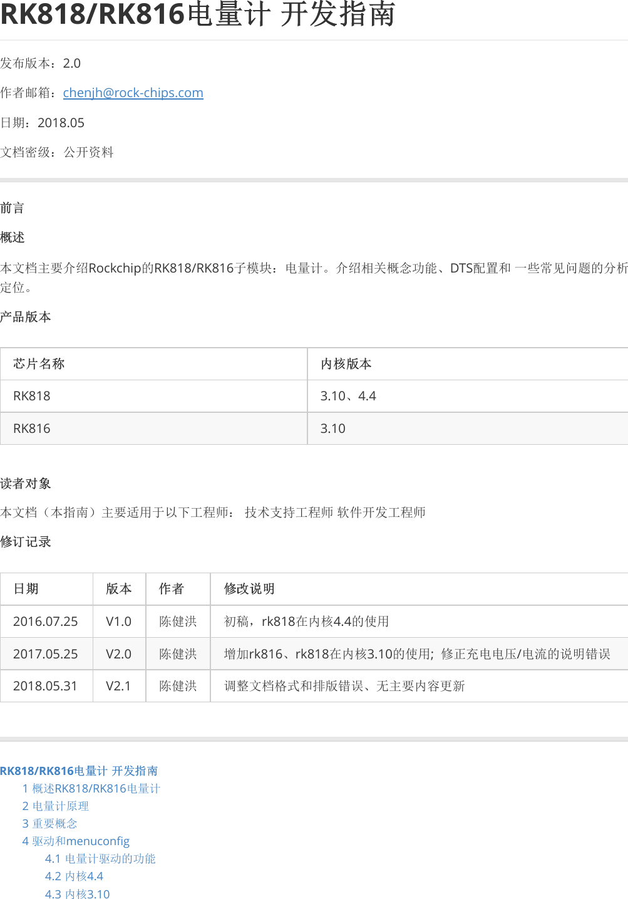The width and height of the screenshot is (628, 899).
Task: Select the 2018.05.31 date cell
Action: [46, 686]
